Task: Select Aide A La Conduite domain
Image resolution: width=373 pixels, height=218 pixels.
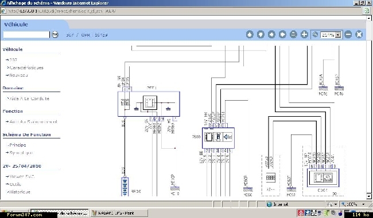Action: [x=29, y=98]
